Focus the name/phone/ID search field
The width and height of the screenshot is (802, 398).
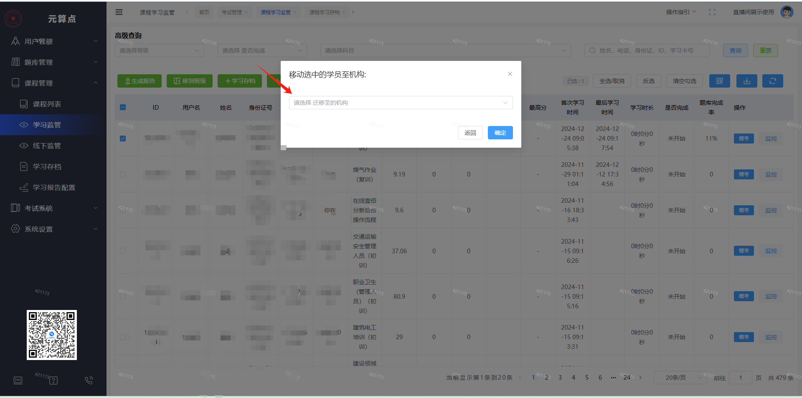(647, 50)
